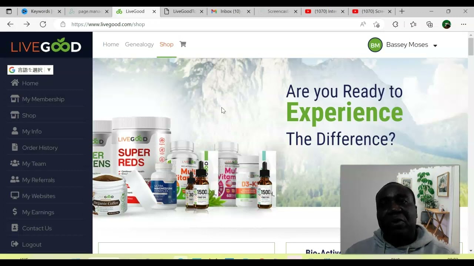474x266 pixels.
Task: Click the Order History document icon
Action: coord(15,147)
